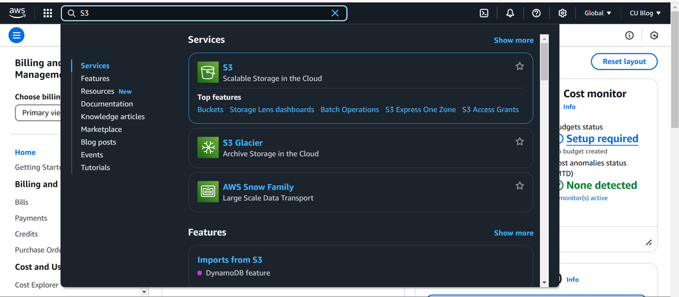
Task: Open Cost Explorer in the left navigation
Action: point(37,285)
